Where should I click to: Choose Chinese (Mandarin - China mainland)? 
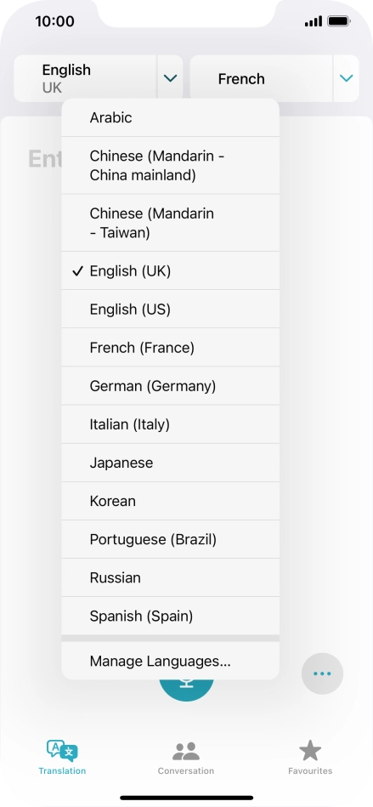(170, 165)
